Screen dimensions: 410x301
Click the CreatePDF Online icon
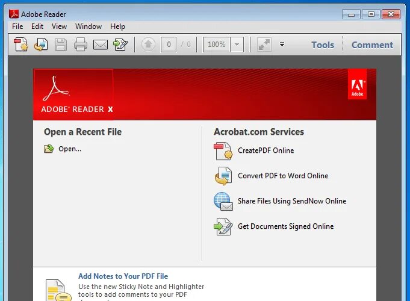pyautogui.click(x=223, y=151)
